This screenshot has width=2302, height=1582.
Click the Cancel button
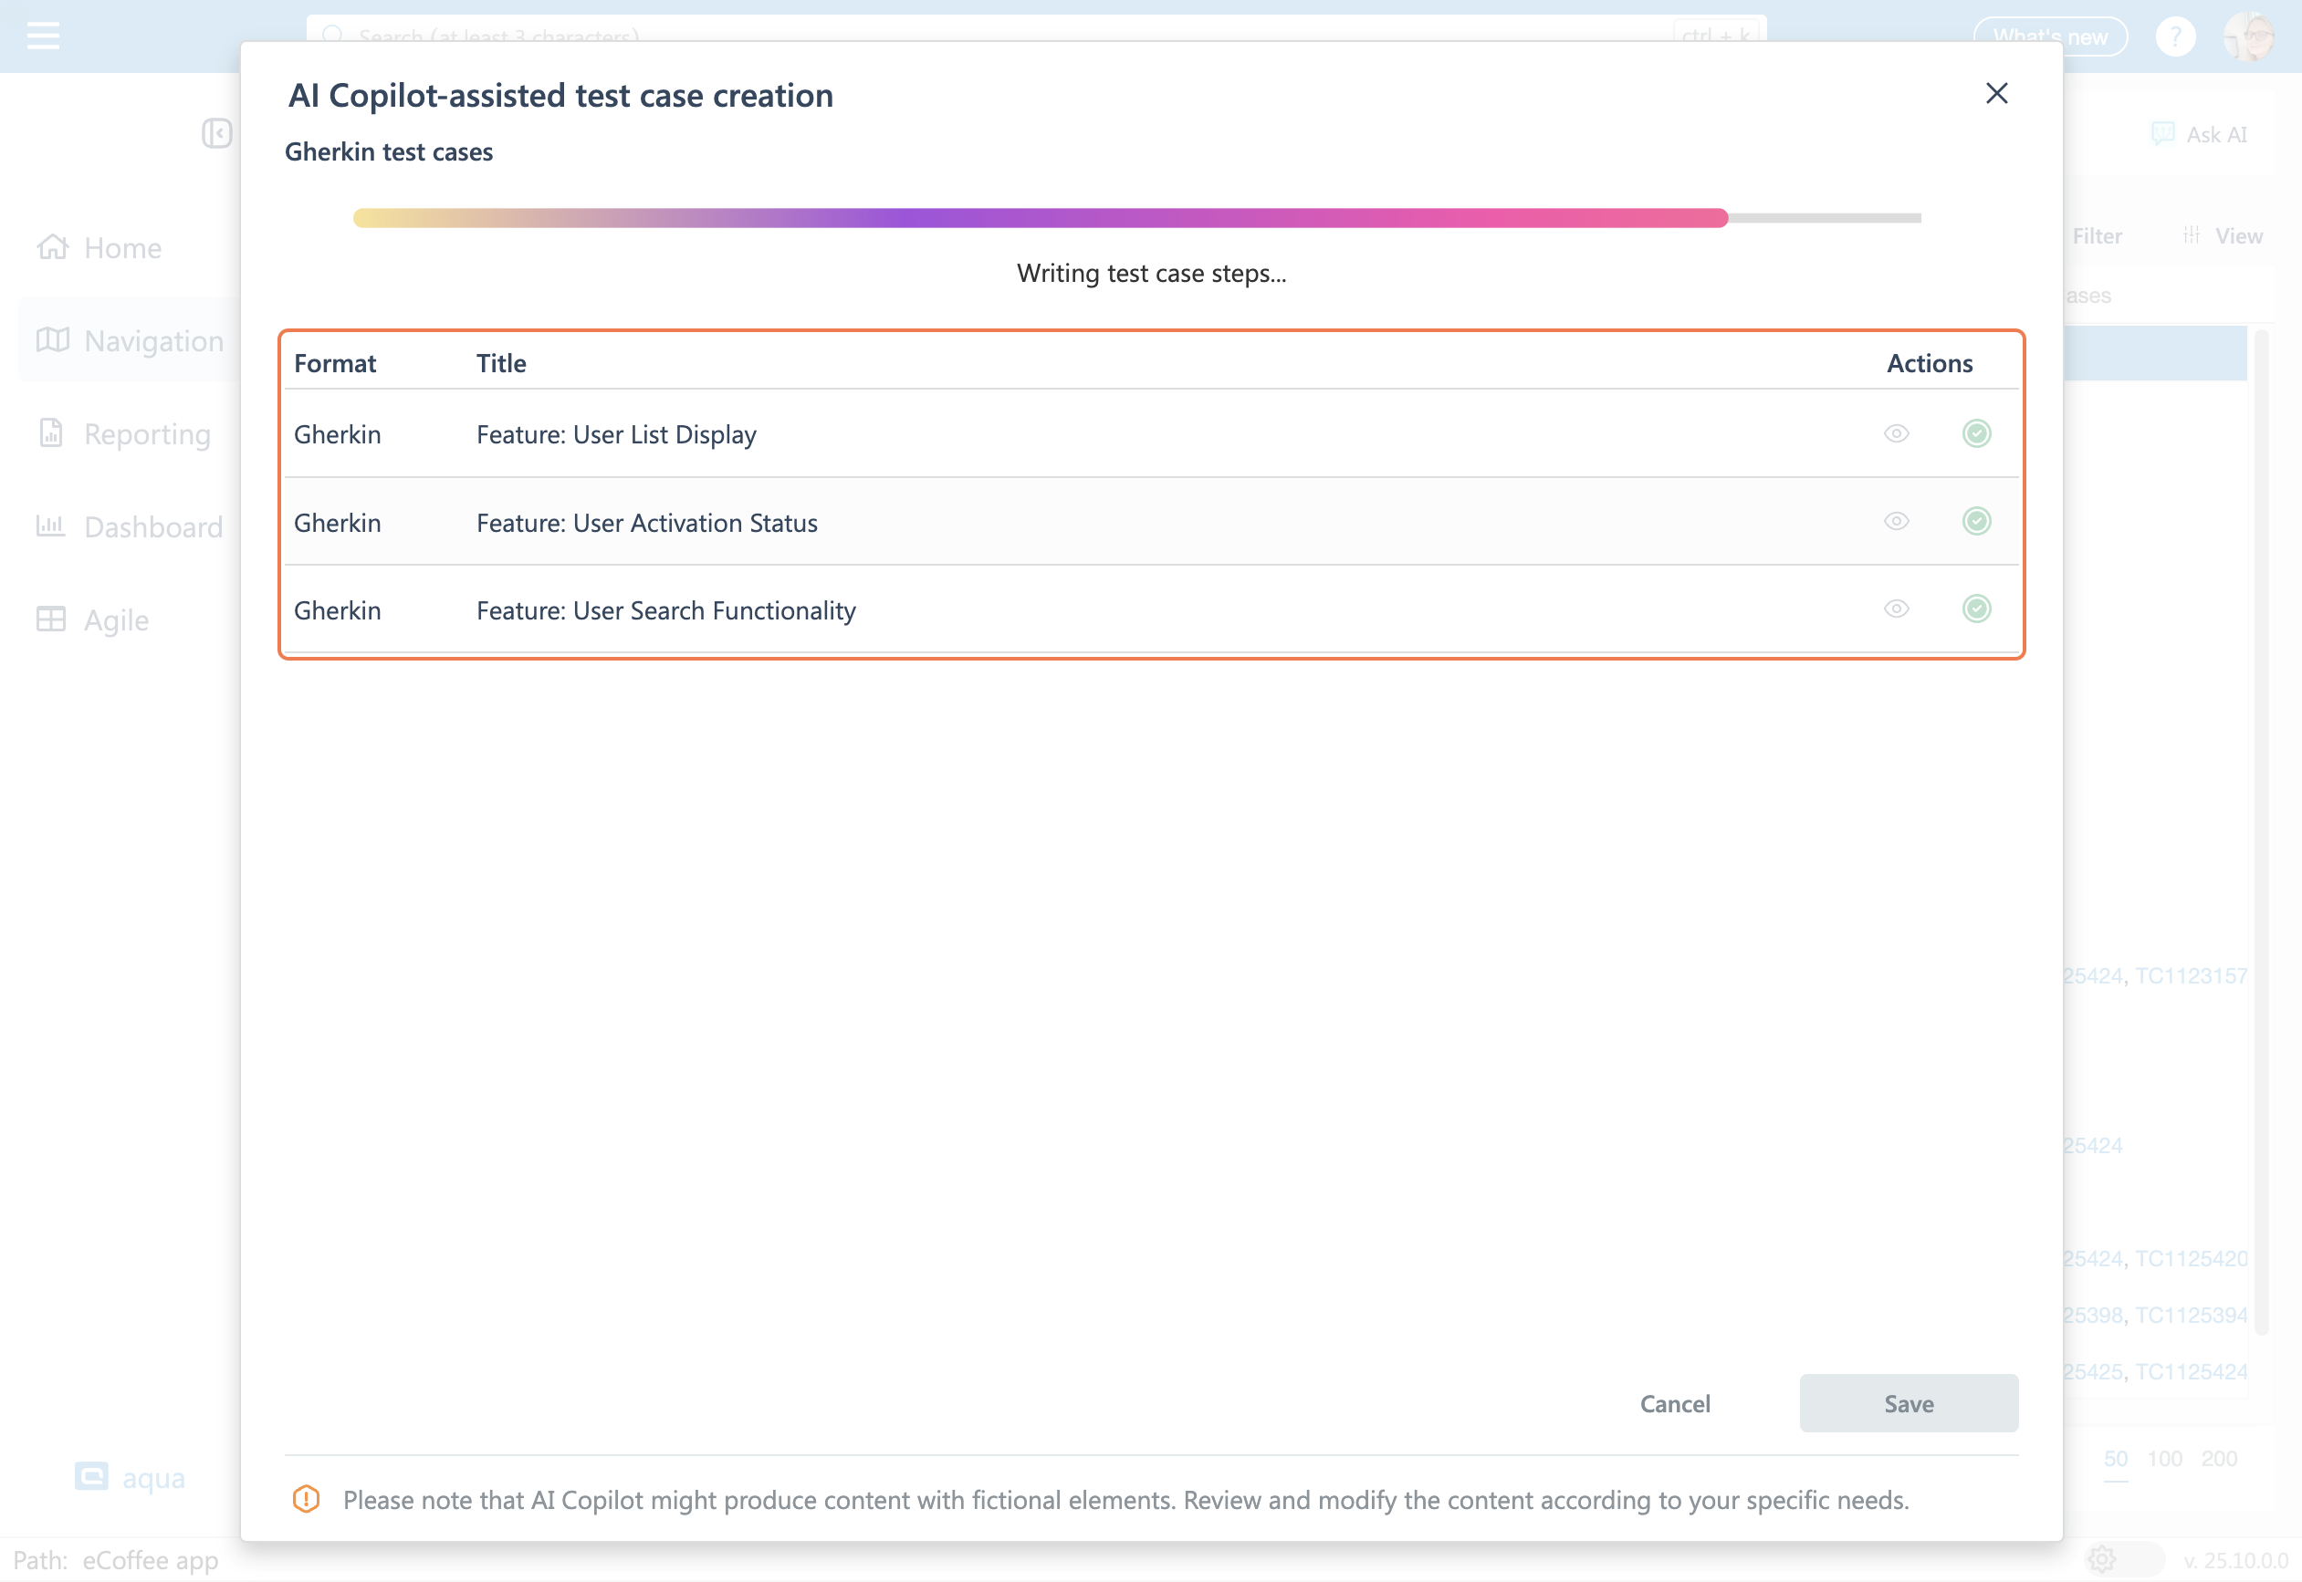[x=1674, y=1402]
